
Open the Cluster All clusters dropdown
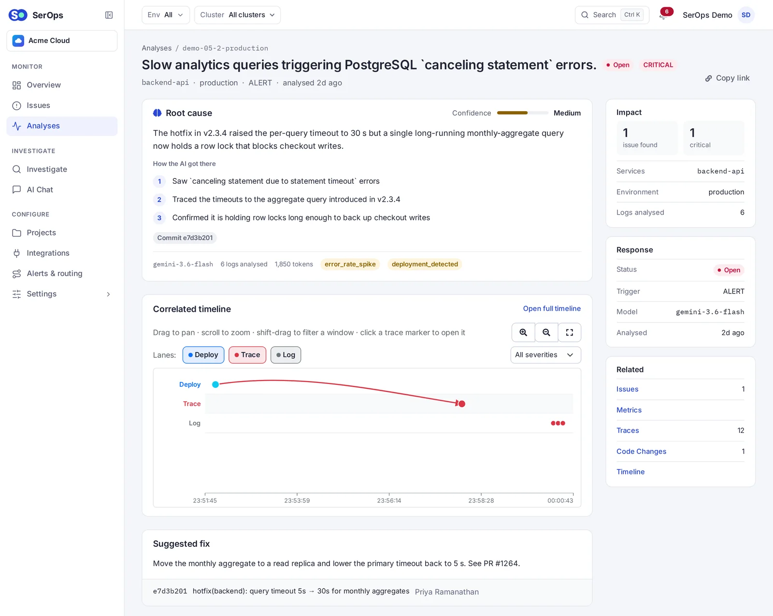[x=237, y=15]
